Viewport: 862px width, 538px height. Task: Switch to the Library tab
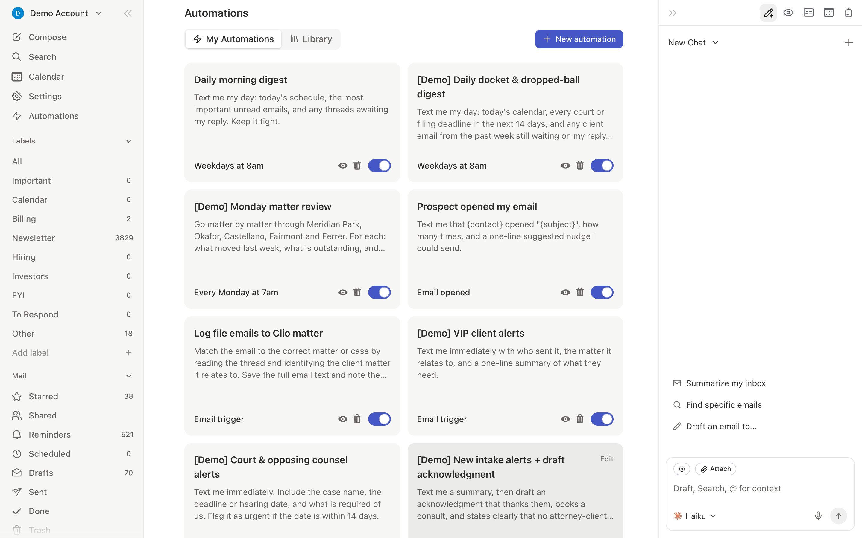pyautogui.click(x=311, y=39)
